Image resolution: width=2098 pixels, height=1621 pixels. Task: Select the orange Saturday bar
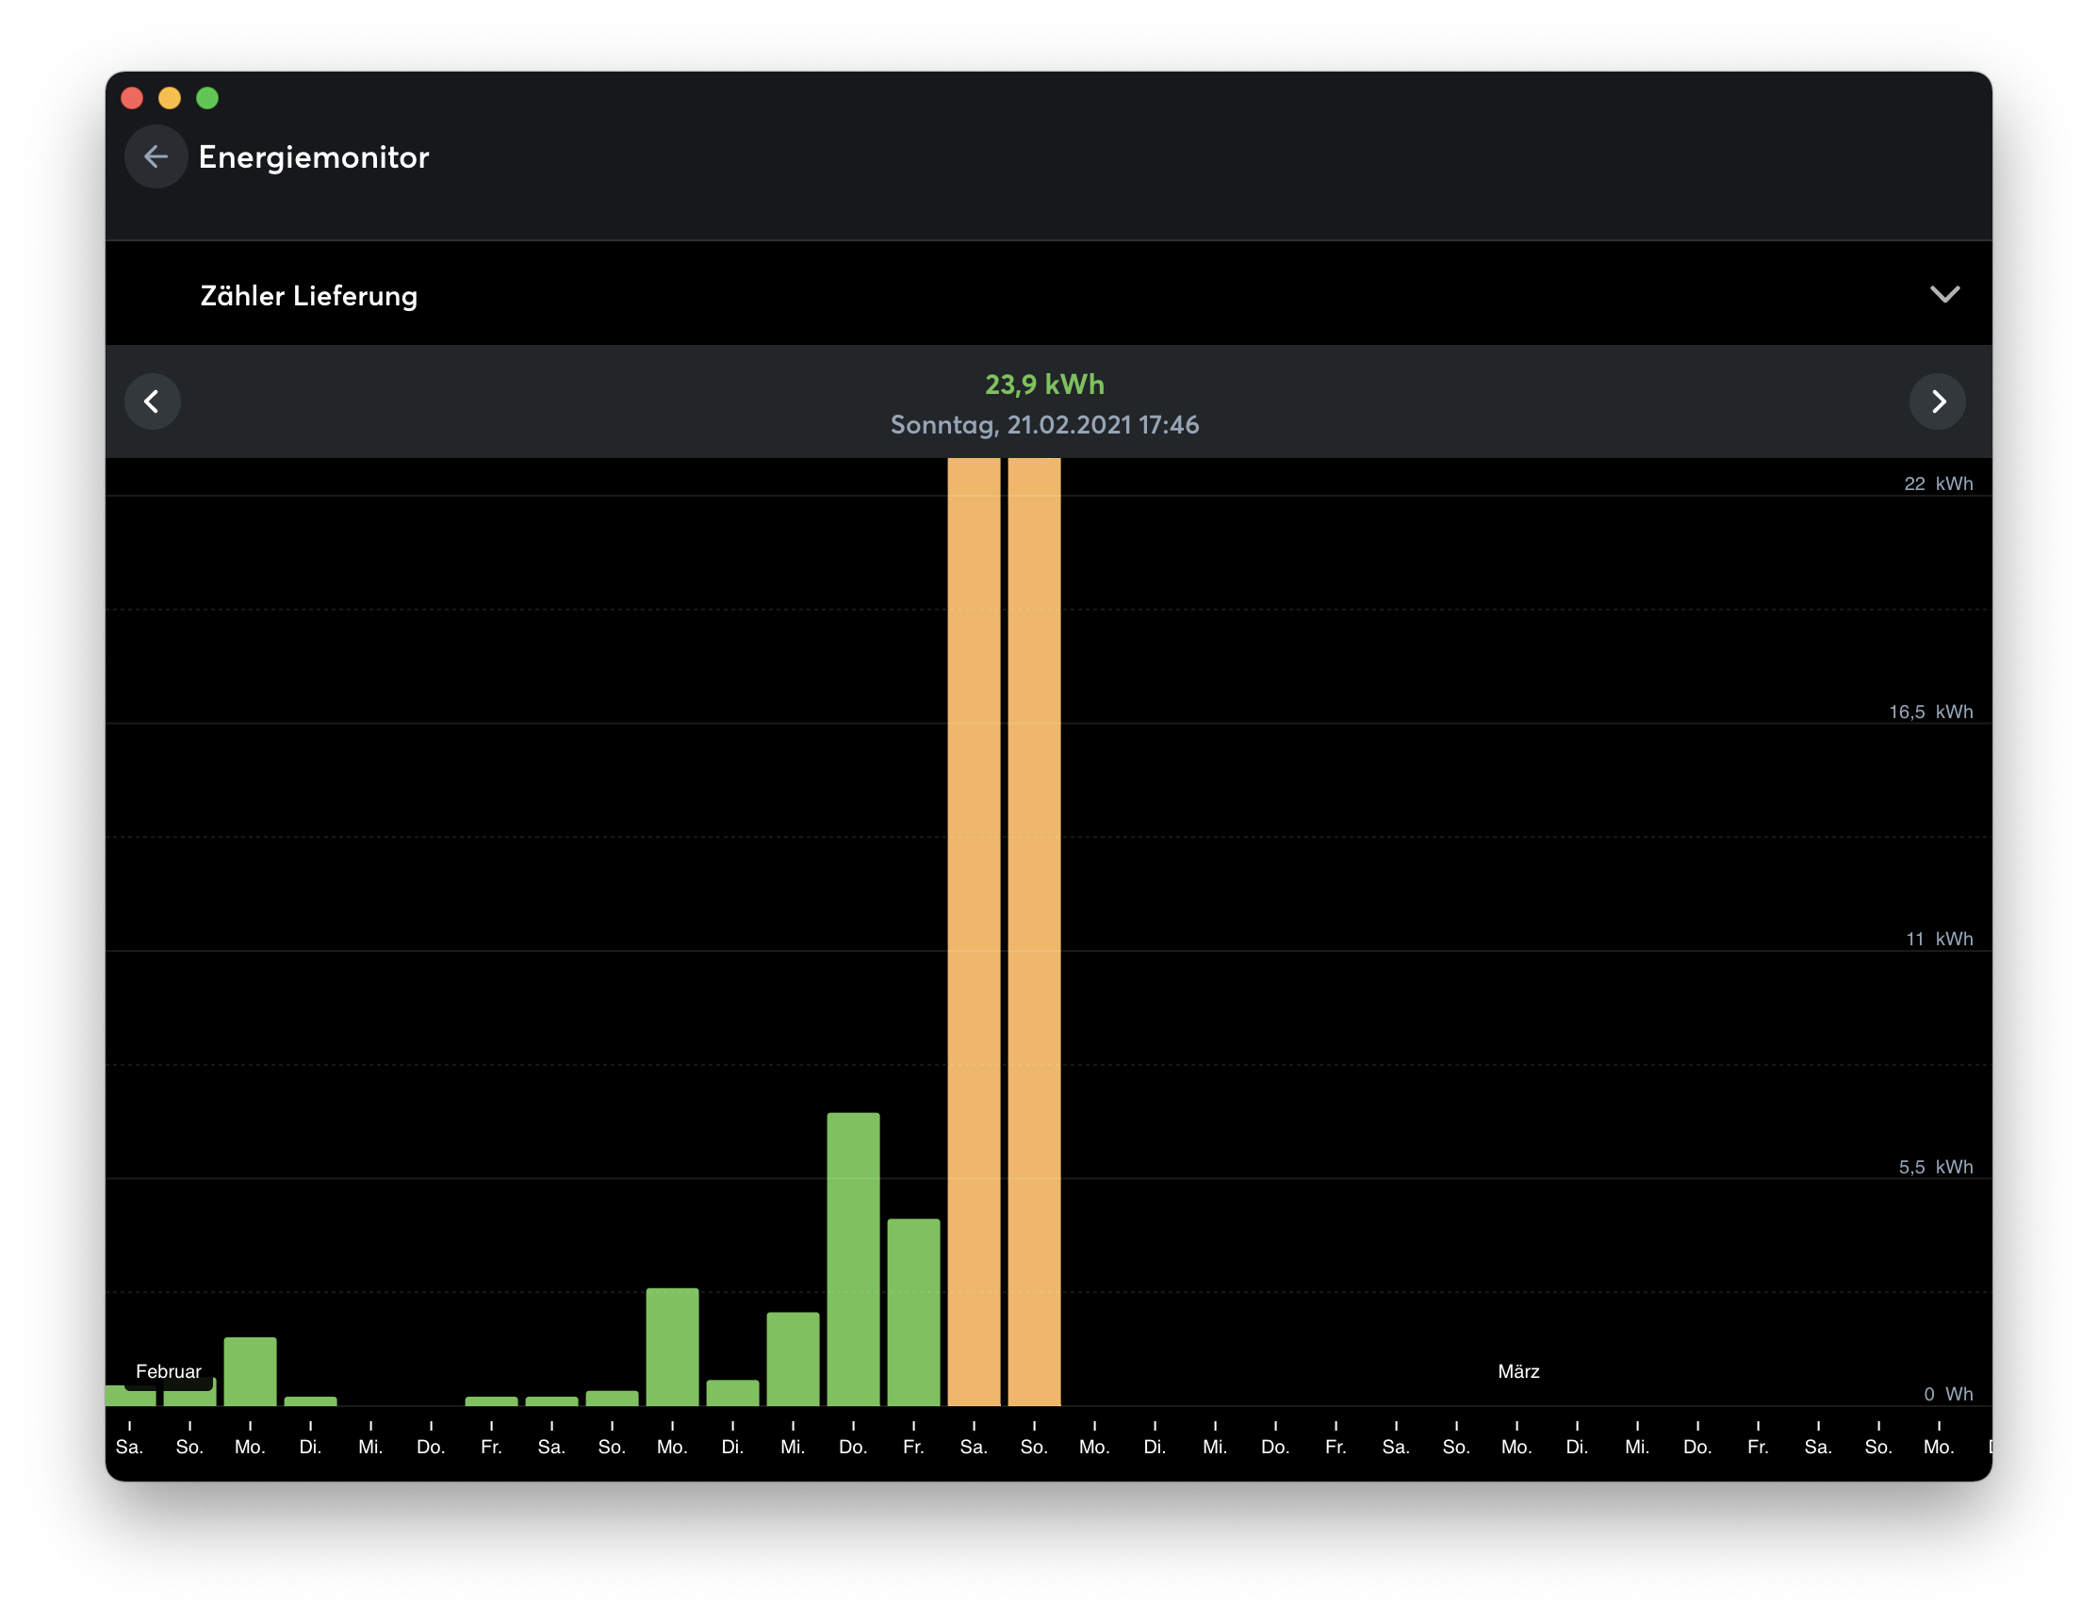click(x=973, y=931)
